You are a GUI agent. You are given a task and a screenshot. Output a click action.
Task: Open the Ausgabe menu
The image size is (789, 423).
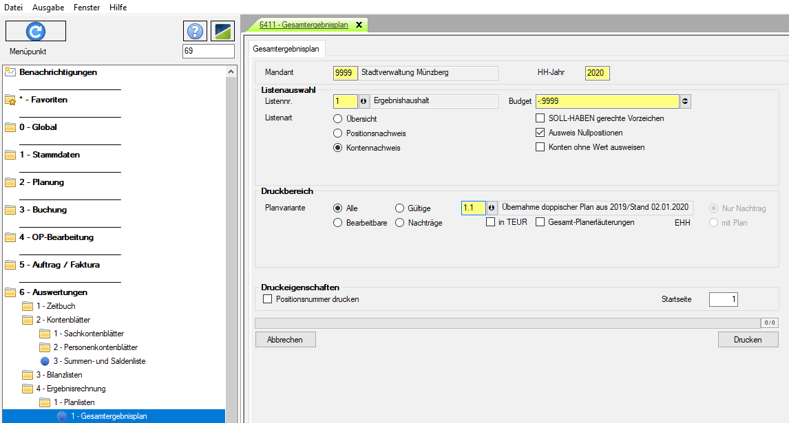point(50,8)
